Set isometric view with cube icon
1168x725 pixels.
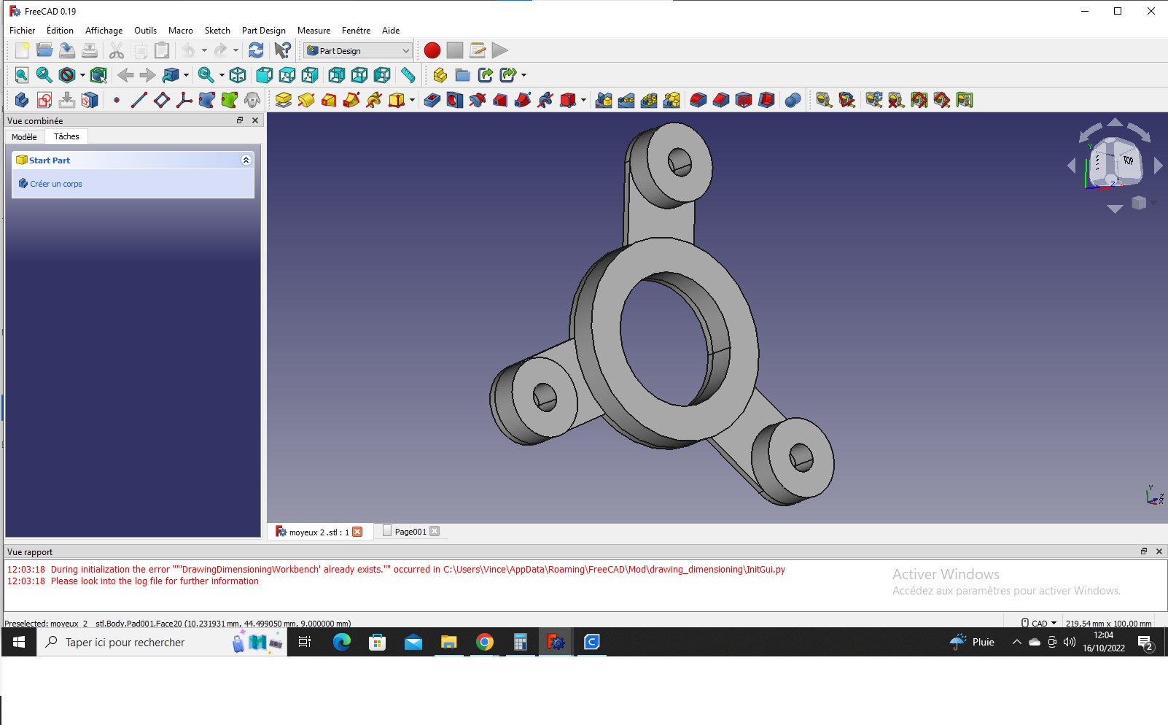[238, 75]
